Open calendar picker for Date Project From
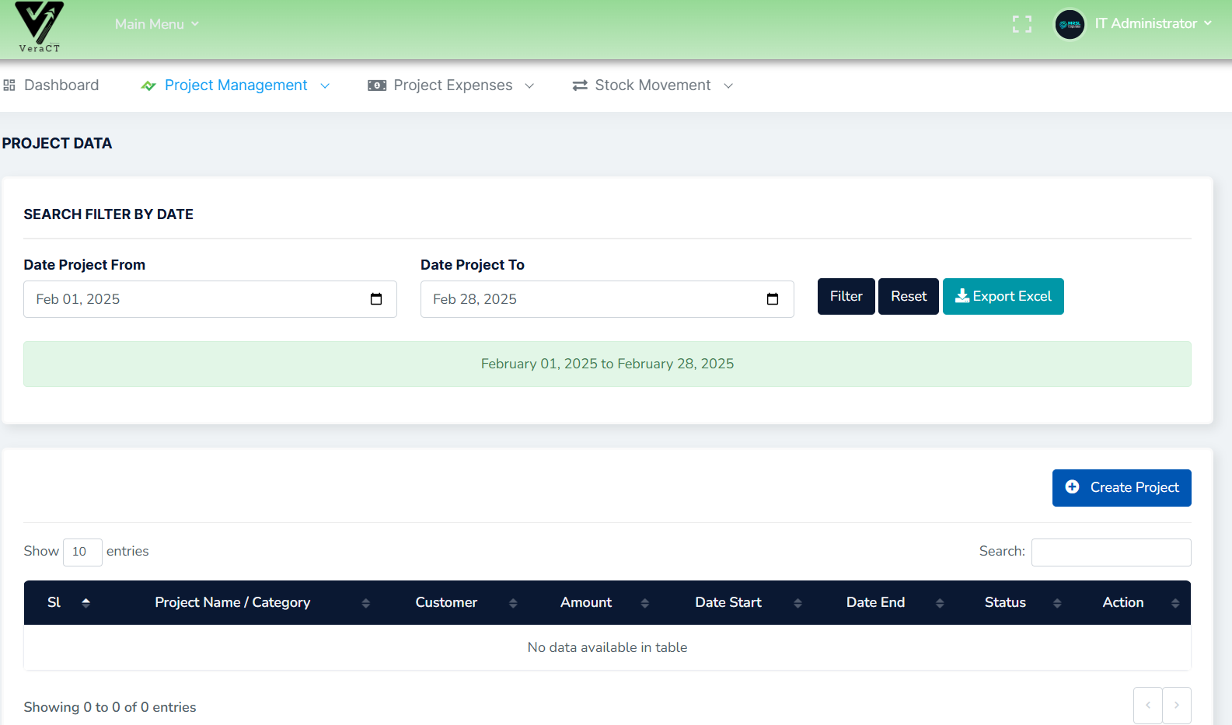1232x725 pixels. tap(376, 299)
